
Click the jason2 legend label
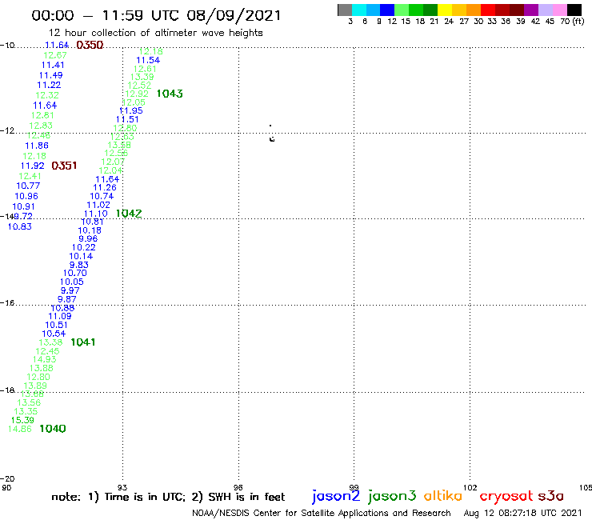[x=336, y=497]
